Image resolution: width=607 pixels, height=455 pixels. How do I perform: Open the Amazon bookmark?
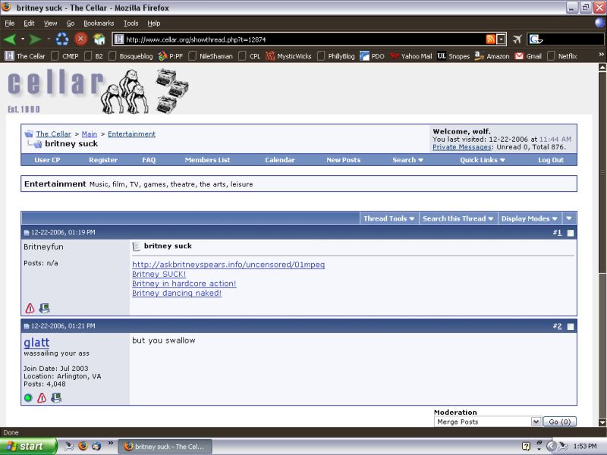pyautogui.click(x=492, y=56)
